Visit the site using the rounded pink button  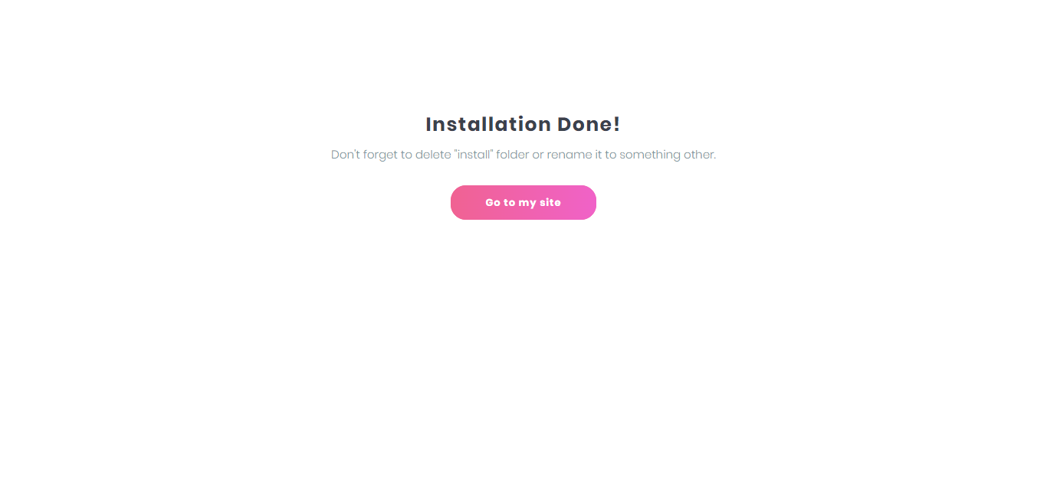click(523, 202)
